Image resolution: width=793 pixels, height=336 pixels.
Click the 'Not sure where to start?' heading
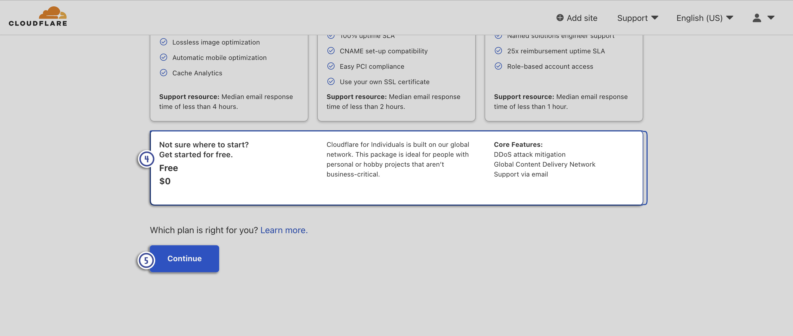tap(204, 145)
